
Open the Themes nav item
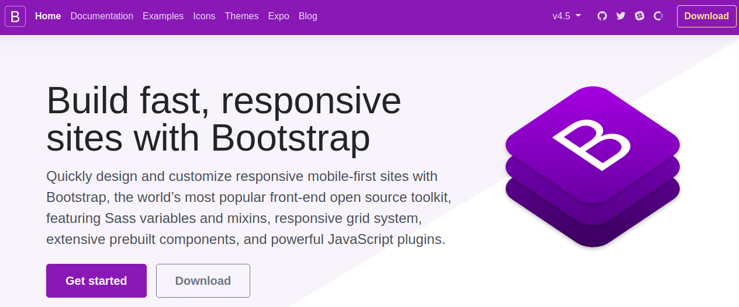241,16
